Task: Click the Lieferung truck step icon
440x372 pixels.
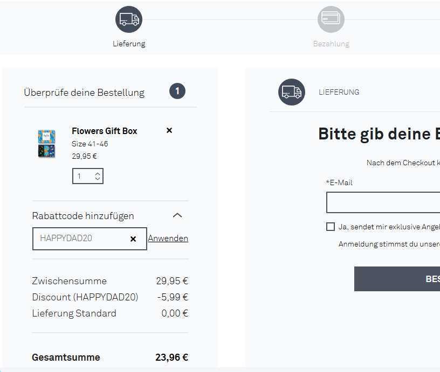Action: click(129, 20)
